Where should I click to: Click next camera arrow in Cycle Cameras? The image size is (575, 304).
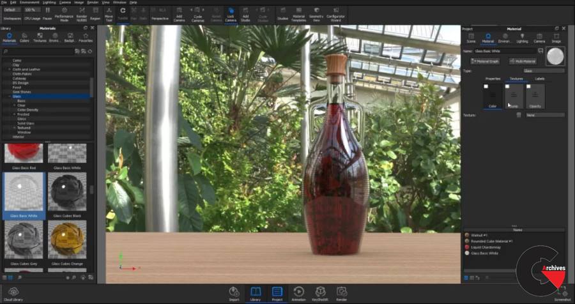(203, 10)
